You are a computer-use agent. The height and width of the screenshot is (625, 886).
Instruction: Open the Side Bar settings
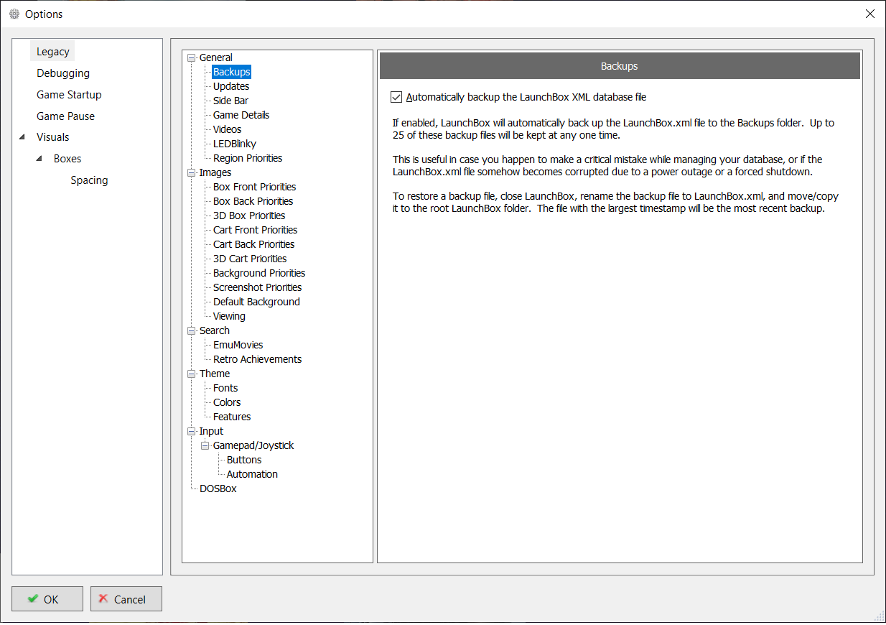pyautogui.click(x=230, y=101)
